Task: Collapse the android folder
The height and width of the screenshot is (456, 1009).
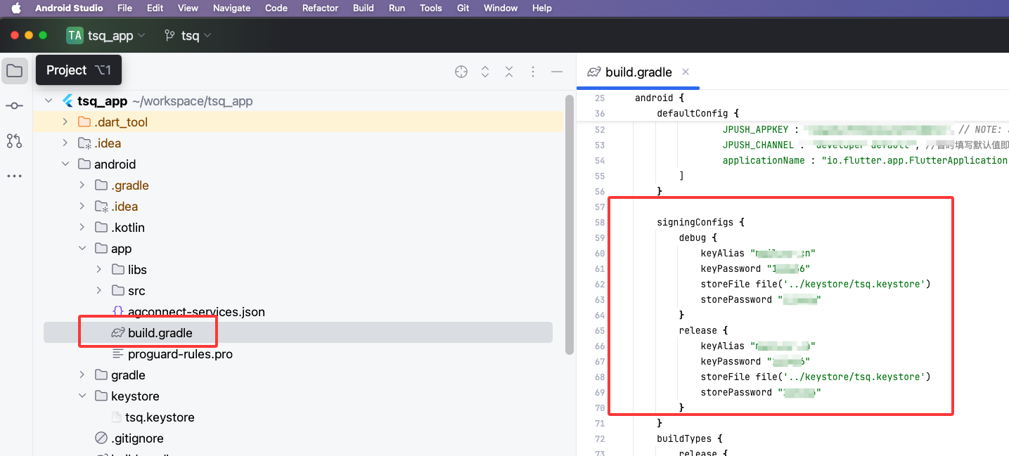Action: tap(65, 164)
